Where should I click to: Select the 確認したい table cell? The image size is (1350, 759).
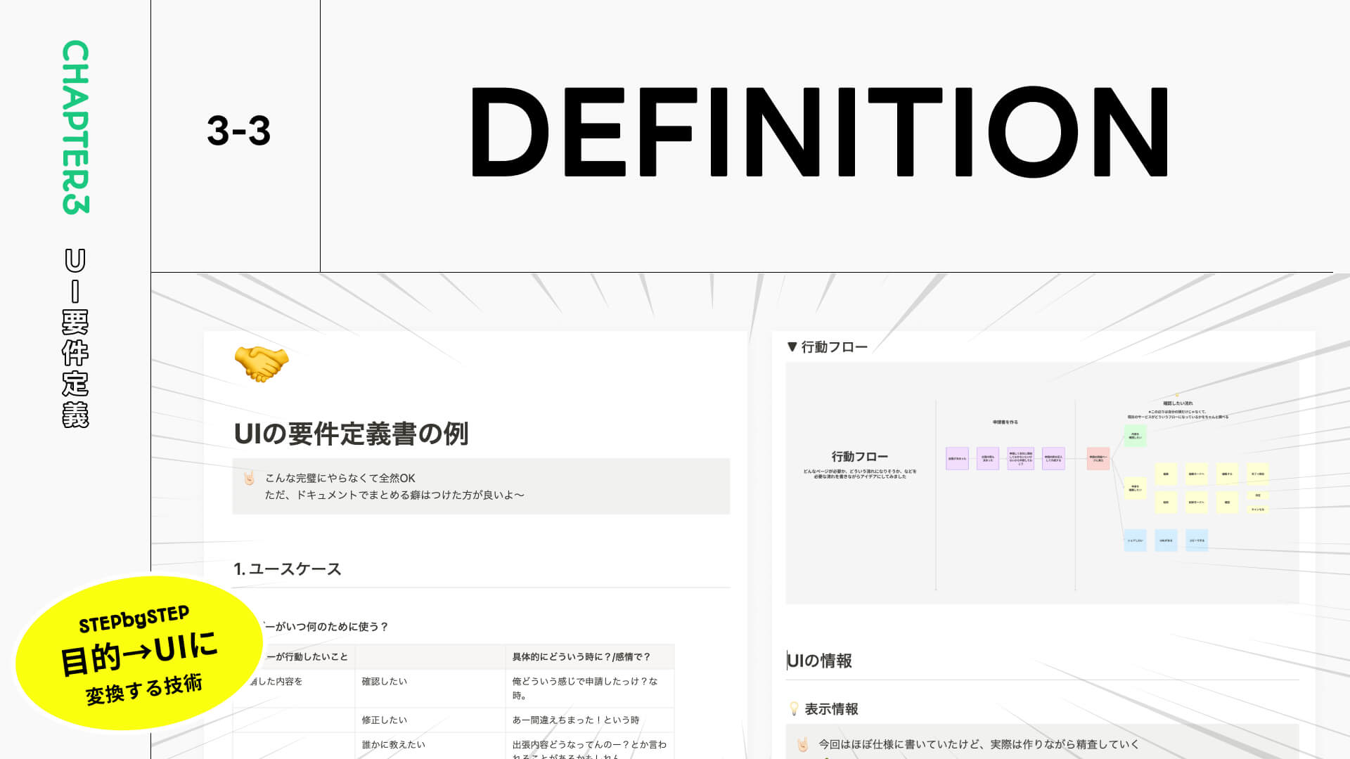[x=382, y=681]
